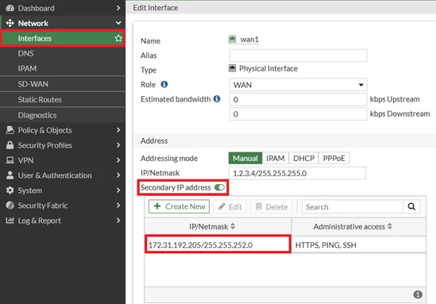The height and width of the screenshot is (304, 436).
Task: Open the SD-WAN menu item
Action: 63,84
